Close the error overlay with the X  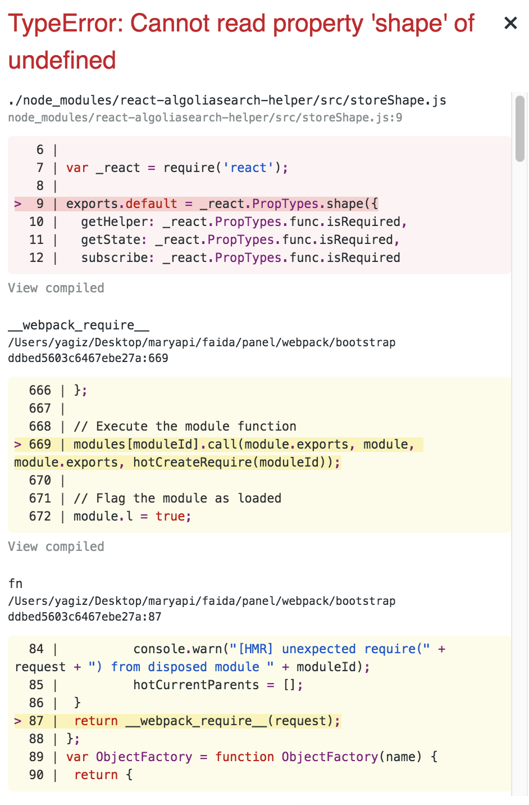[x=510, y=23]
